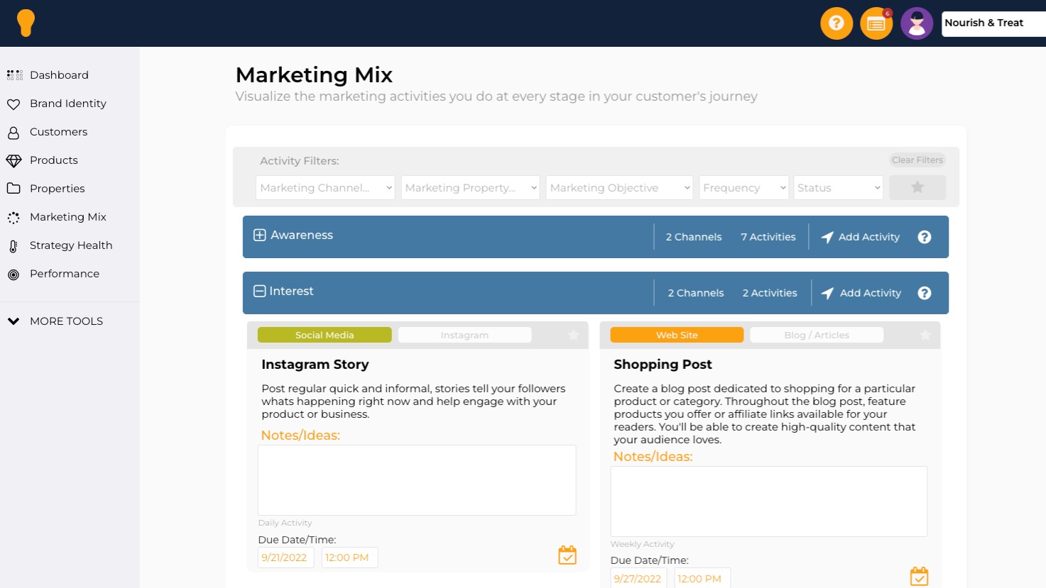Open Brand Identity section
The width and height of the screenshot is (1046, 588).
pos(68,104)
